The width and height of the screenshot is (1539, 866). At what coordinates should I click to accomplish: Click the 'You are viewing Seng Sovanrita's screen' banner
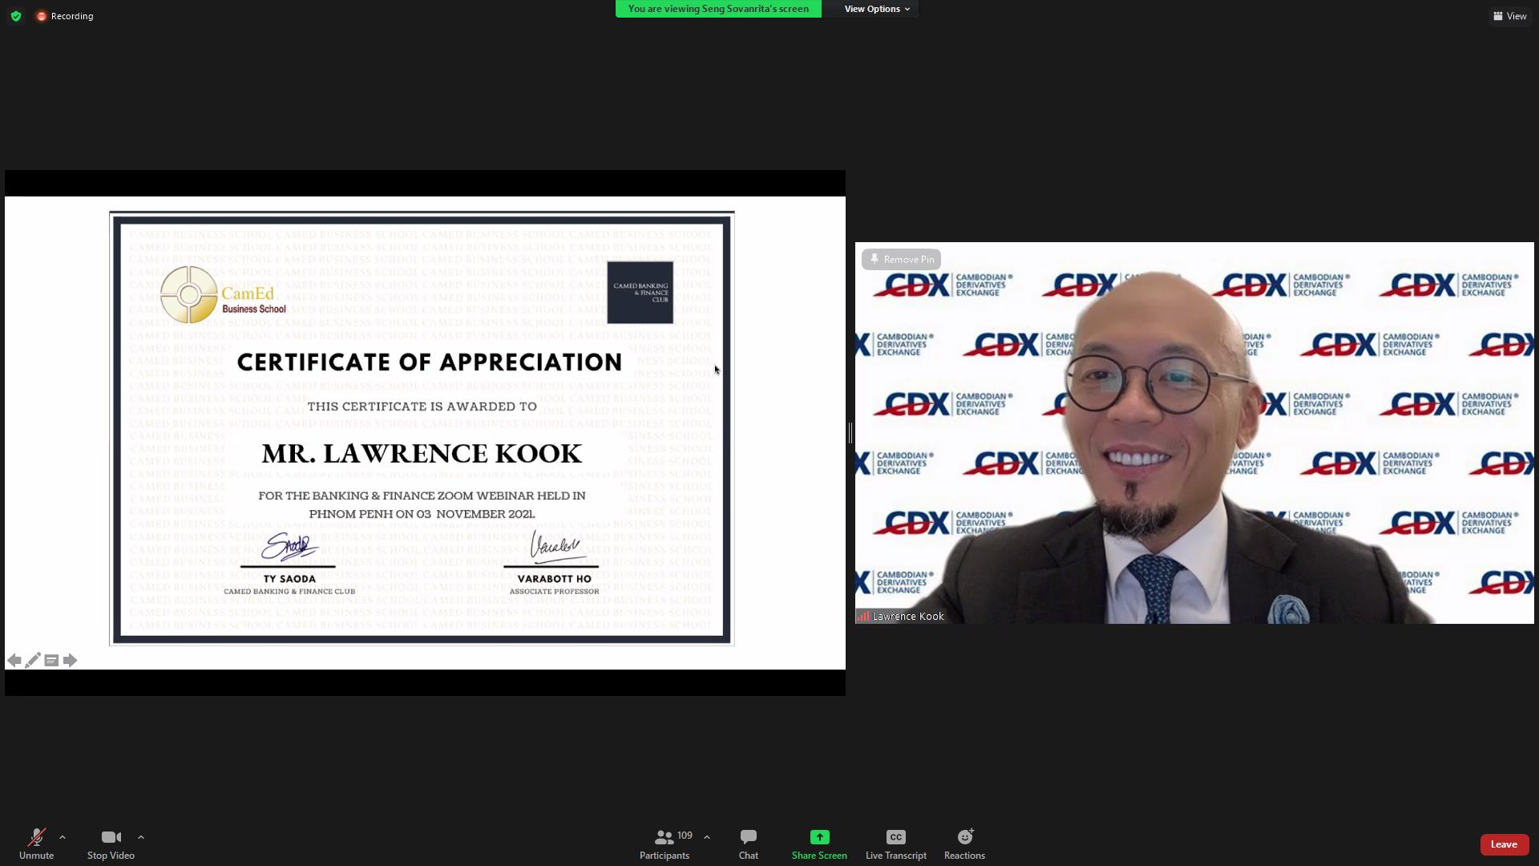coord(718,9)
